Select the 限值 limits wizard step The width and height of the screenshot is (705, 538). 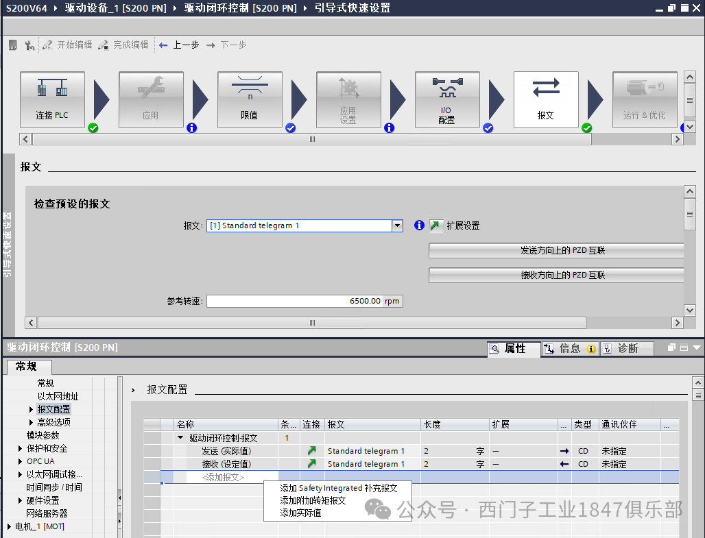[x=250, y=100]
